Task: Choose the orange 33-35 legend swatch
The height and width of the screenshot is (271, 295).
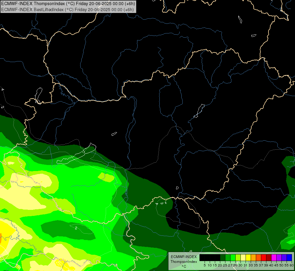Action: point(253,257)
